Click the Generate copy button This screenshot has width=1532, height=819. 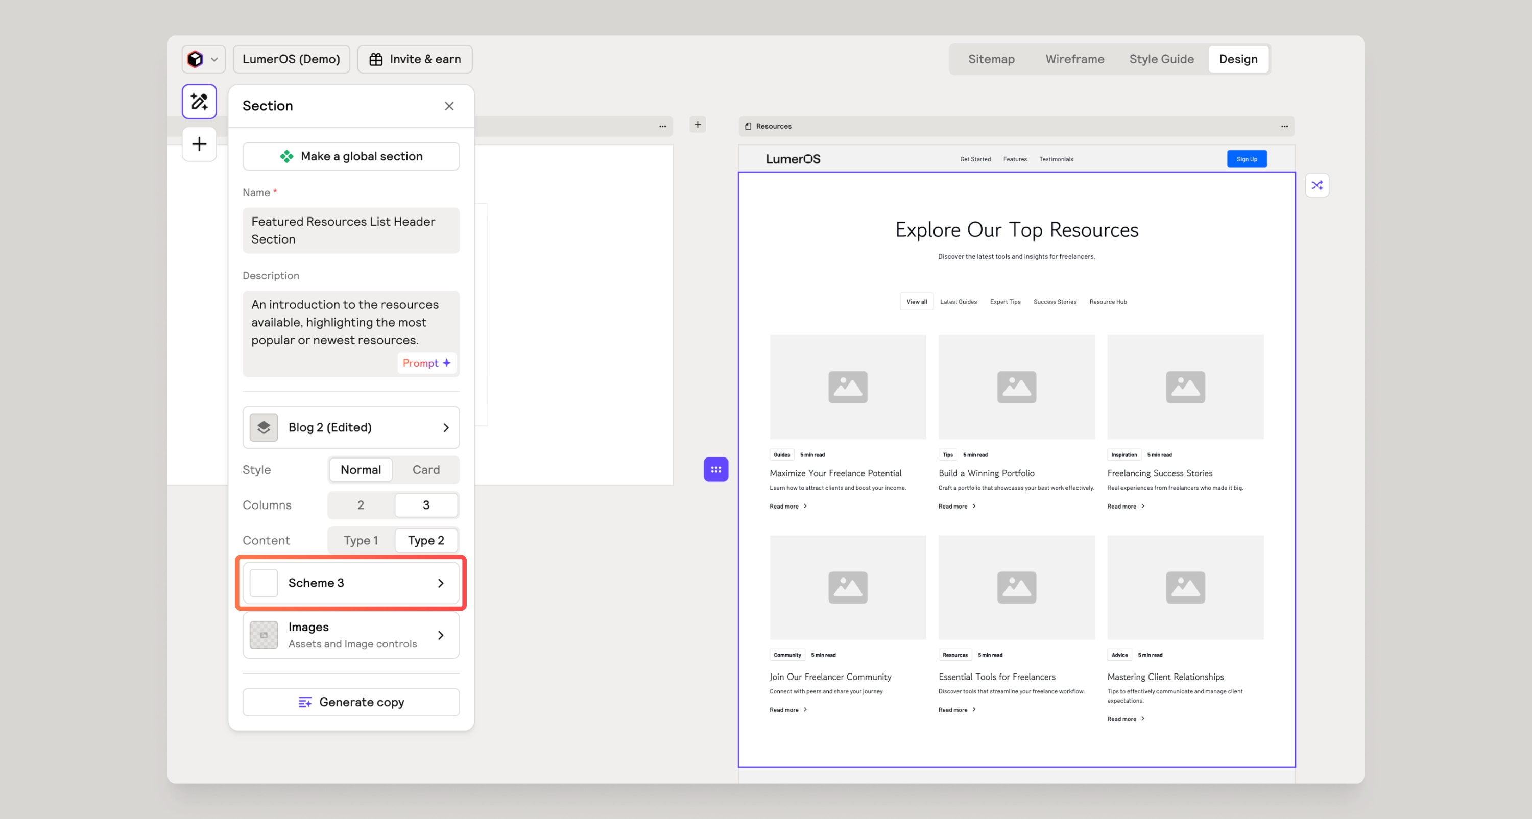tap(351, 702)
